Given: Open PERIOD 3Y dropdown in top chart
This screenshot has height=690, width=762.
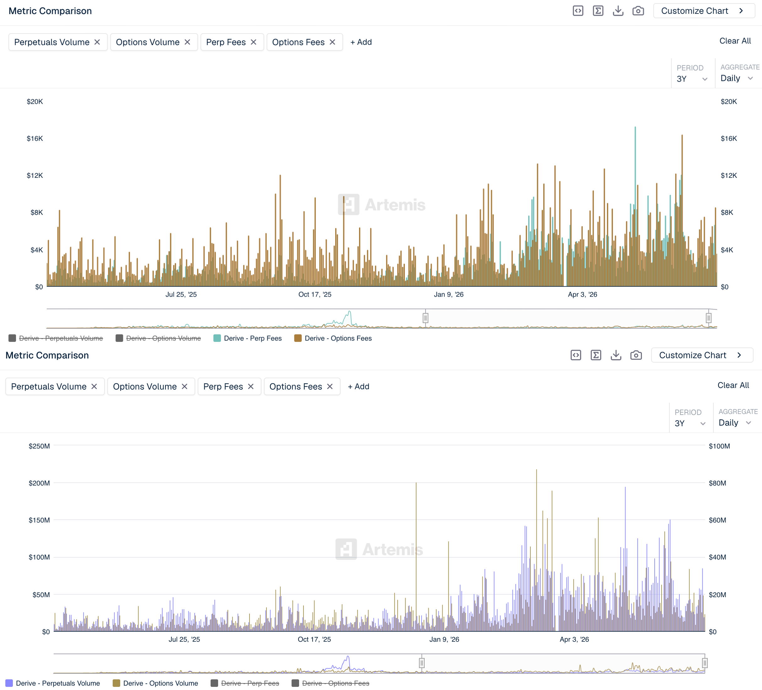Looking at the screenshot, I should (x=692, y=79).
